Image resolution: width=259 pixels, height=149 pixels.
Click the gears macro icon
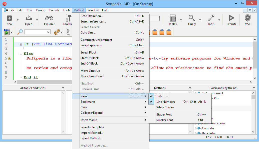(x=57, y=32)
